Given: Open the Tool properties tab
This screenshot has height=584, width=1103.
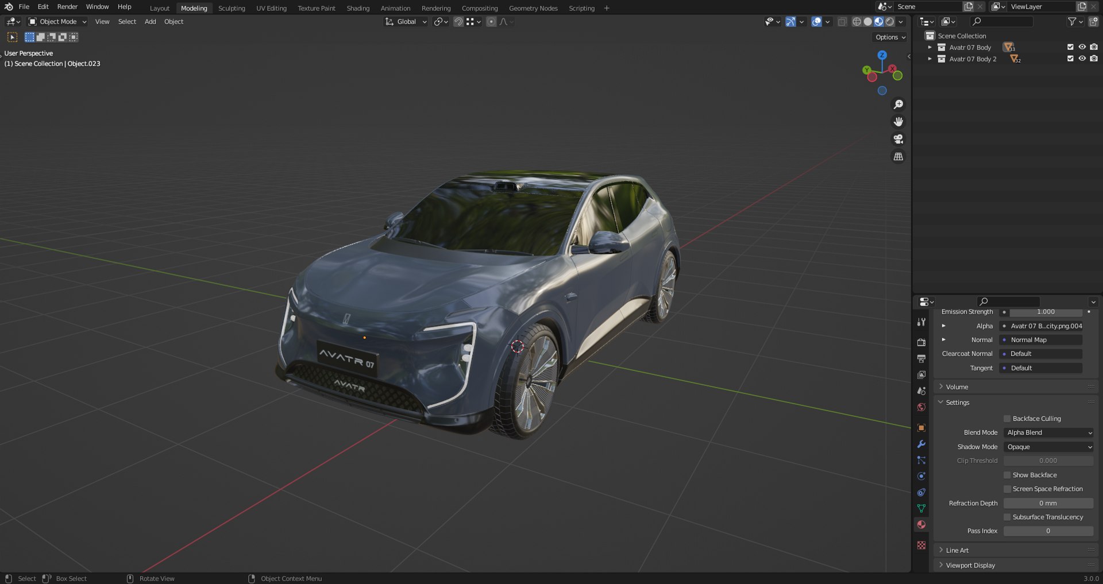Looking at the screenshot, I should tap(921, 322).
